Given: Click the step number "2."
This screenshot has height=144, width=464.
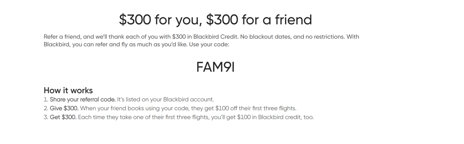Looking at the screenshot, I should pyautogui.click(x=46, y=108).
